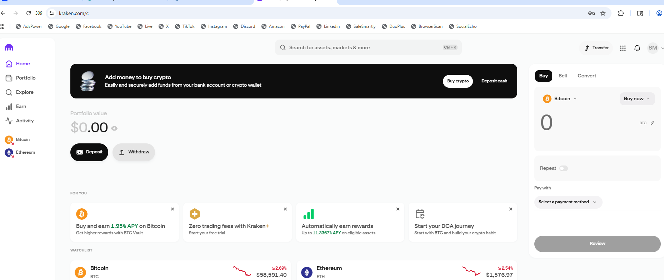Click the Bitcoin icon in the watchlist
664x280 pixels.
coord(80,273)
